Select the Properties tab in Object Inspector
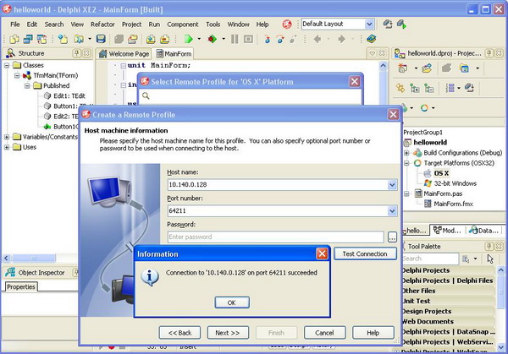This screenshot has height=354, width=508. point(20,287)
